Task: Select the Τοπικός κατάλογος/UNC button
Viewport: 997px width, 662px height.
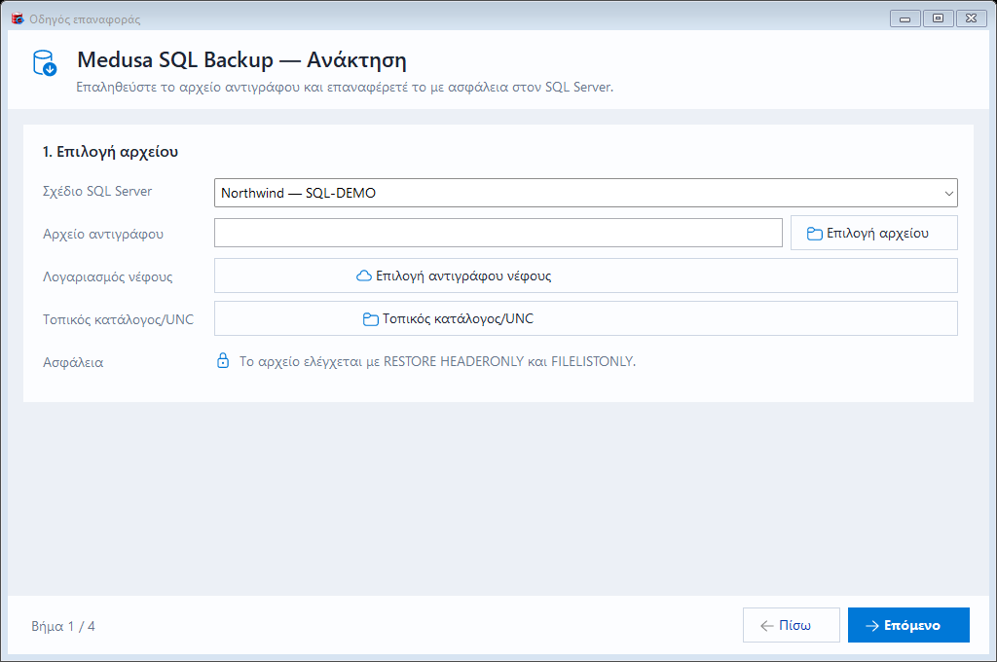Action: tap(585, 318)
